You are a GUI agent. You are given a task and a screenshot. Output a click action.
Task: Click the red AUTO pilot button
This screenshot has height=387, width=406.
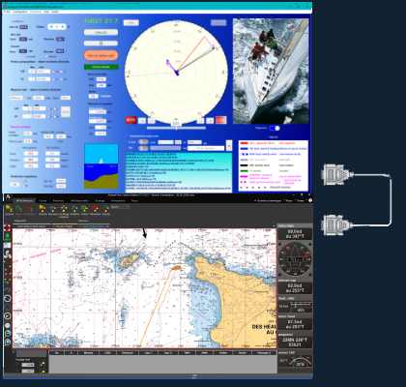coord(130,120)
